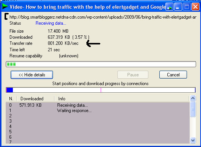This screenshot has width=201, height=147.
Task: Select connection row 5
Action: pyautogui.click(x=98, y=131)
